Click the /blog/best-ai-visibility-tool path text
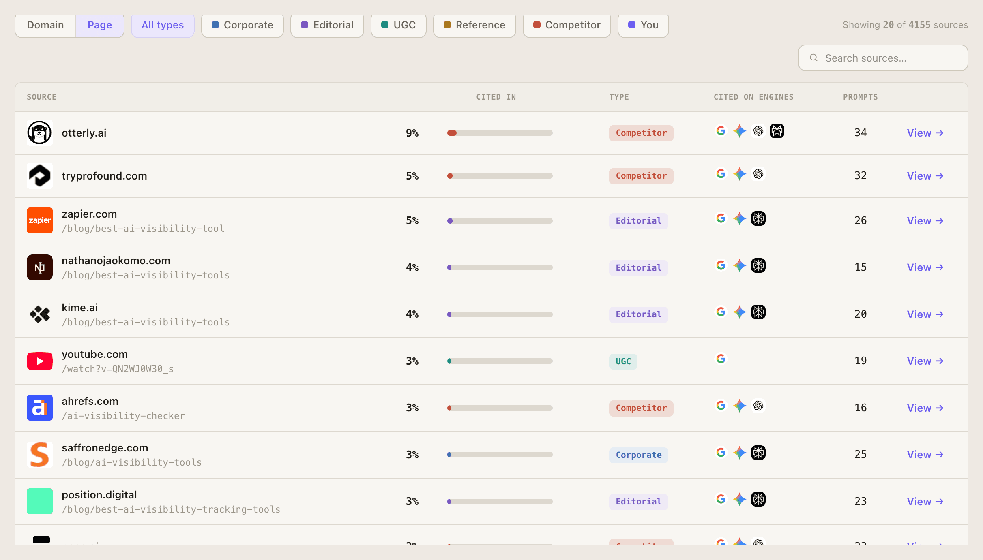 click(143, 229)
